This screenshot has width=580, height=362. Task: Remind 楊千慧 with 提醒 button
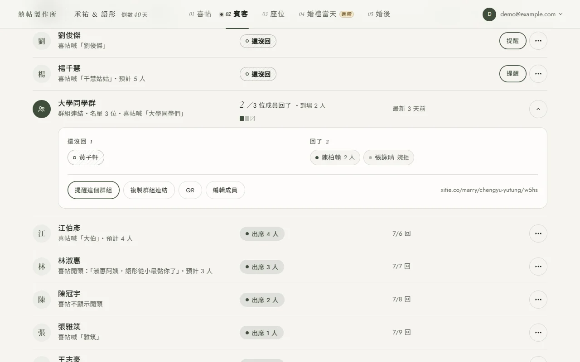[x=512, y=74]
